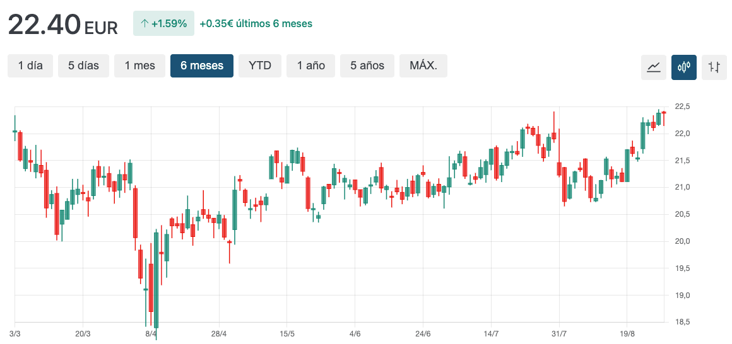Click the +0.35€ últimos 6 meses text
Image resolution: width=732 pixels, height=344 pixels.
click(256, 24)
